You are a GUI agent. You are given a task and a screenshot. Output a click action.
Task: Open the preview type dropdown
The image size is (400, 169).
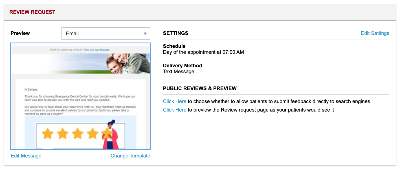[106, 33]
